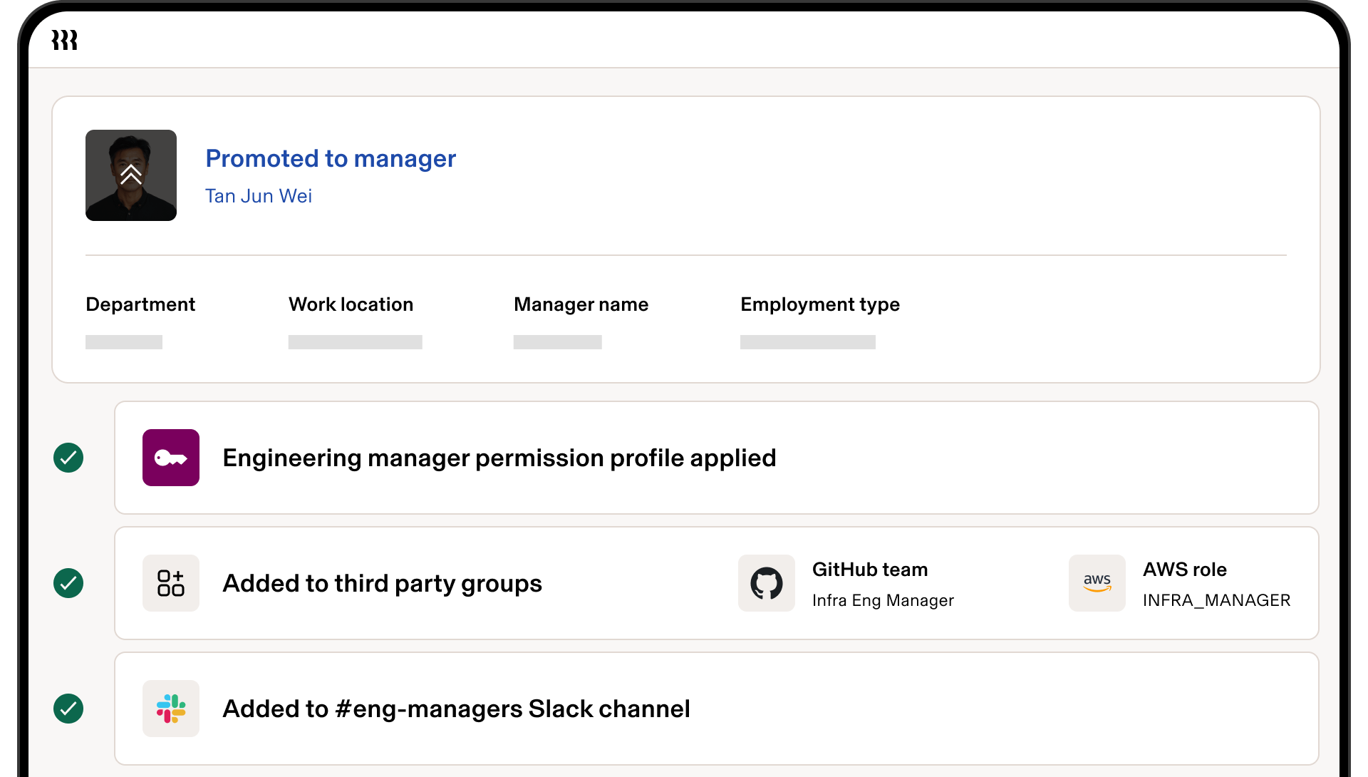Toggle the third party groups checkmark
Screen dimensions: 1368x777
(x=68, y=583)
